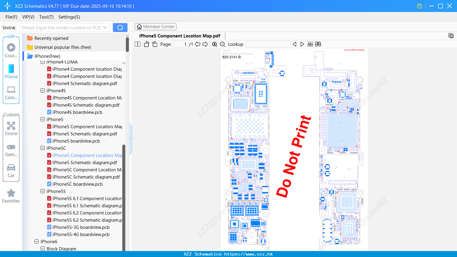Image resolution: width=457 pixels, height=257 pixels.
Task: Rotate page counterclockwise
Action: 146,44
